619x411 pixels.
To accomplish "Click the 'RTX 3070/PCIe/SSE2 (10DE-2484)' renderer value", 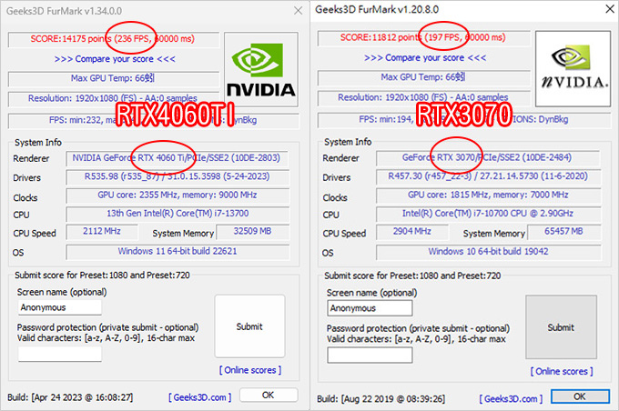I will [x=488, y=158].
